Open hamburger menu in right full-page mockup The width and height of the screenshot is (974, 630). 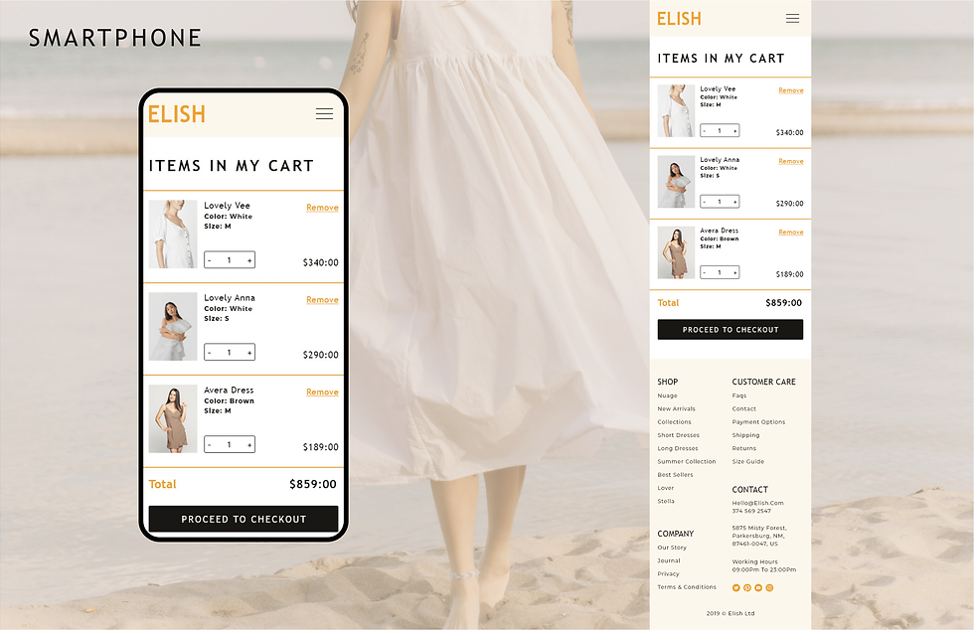click(x=793, y=19)
